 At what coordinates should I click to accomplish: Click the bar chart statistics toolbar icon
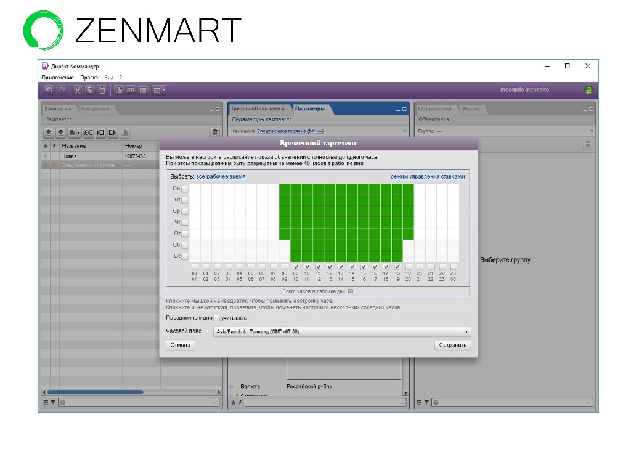click(x=119, y=91)
